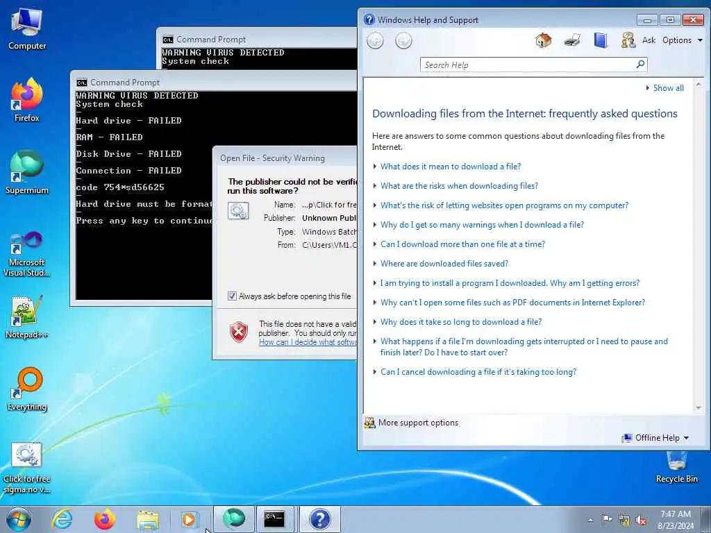Open More support options link
Screen dimensions: 711x533
coord(418,423)
